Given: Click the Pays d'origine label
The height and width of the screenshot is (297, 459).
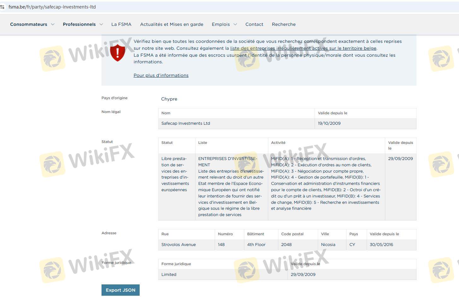Looking at the screenshot, I should point(114,98).
